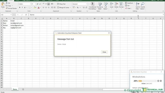Open the Calibri font name dropdown
The height and width of the screenshot is (93, 165).
(x=30, y=4)
